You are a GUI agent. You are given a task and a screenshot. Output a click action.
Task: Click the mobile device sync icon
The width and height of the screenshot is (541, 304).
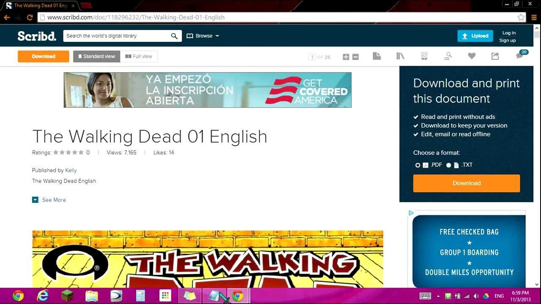[424, 56]
